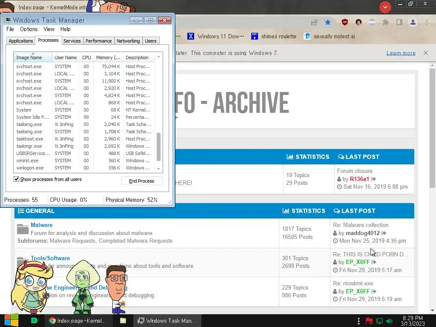Image resolution: width=436 pixels, height=327 pixels.
Task: Select the USBSRService process row
Action: (85, 153)
